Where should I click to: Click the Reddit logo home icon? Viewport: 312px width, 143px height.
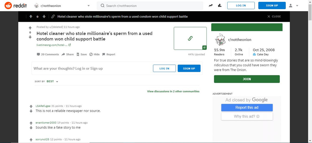(8, 5)
